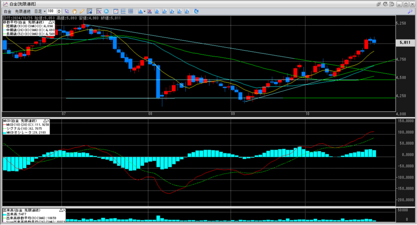417x225 pixels.
Task: Activate the hand pan tool
Action: (75, 11)
